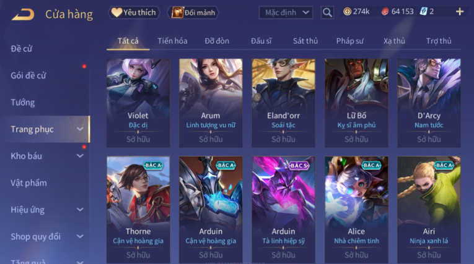Collapse the Trang phục sidebar section
The image size is (474, 264).
80,129
